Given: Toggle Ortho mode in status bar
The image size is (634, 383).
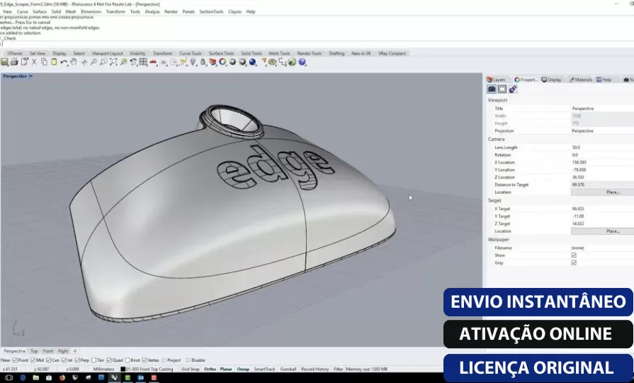Looking at the screenshot, I should 210,370.
